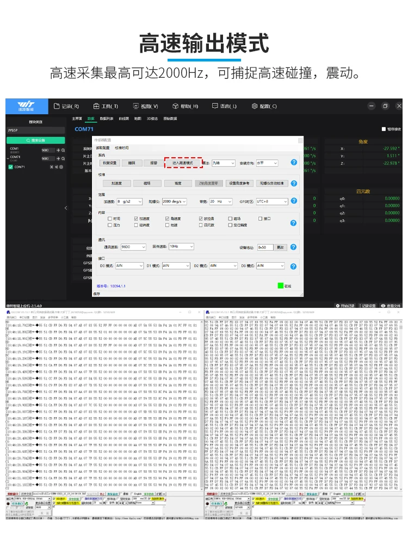
Task: Click the WIT logo in top-left corner
Action: [x=26, y=106]
